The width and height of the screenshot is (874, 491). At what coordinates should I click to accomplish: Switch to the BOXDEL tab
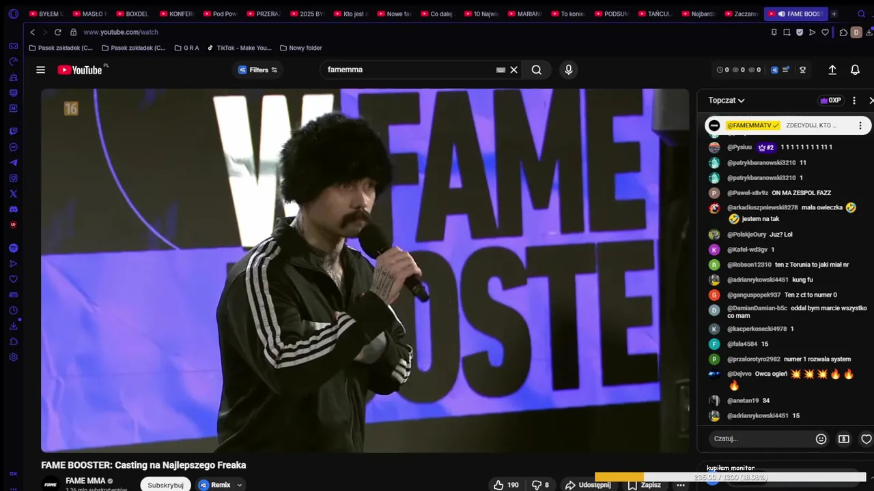coord(132,14)
